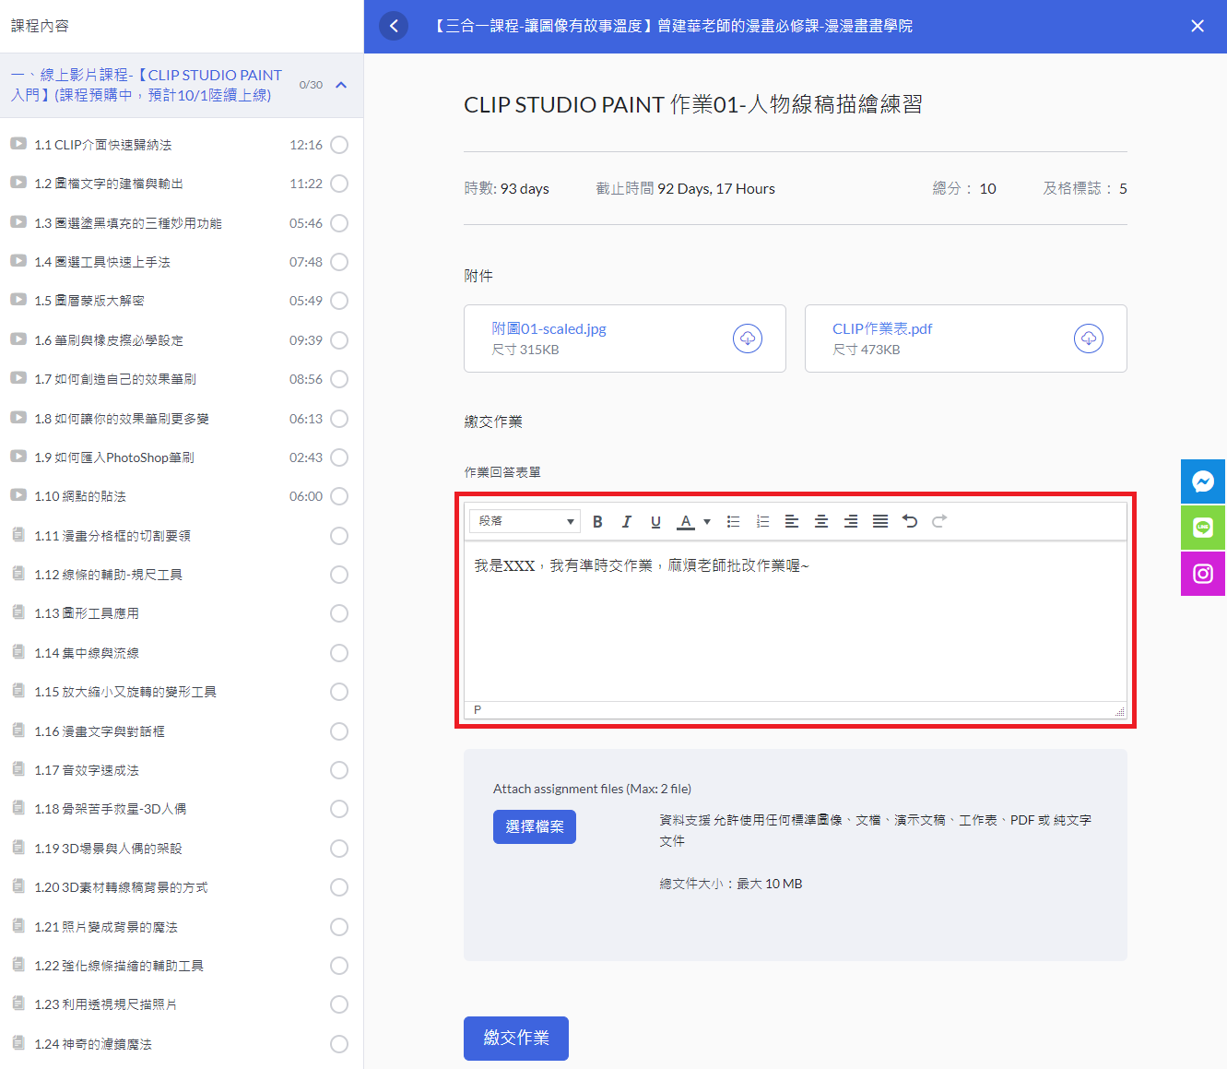Align text right in the editor
1227x1069 pixels.
click(851, 522)
